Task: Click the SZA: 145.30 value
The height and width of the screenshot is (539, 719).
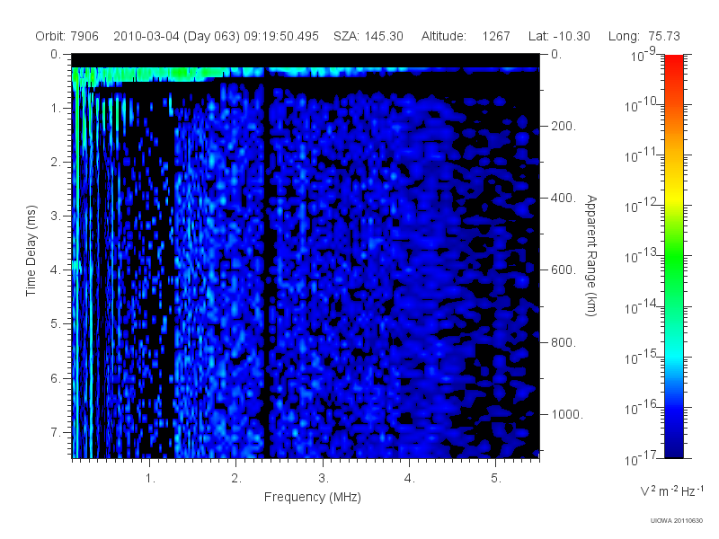Action: 368,36
